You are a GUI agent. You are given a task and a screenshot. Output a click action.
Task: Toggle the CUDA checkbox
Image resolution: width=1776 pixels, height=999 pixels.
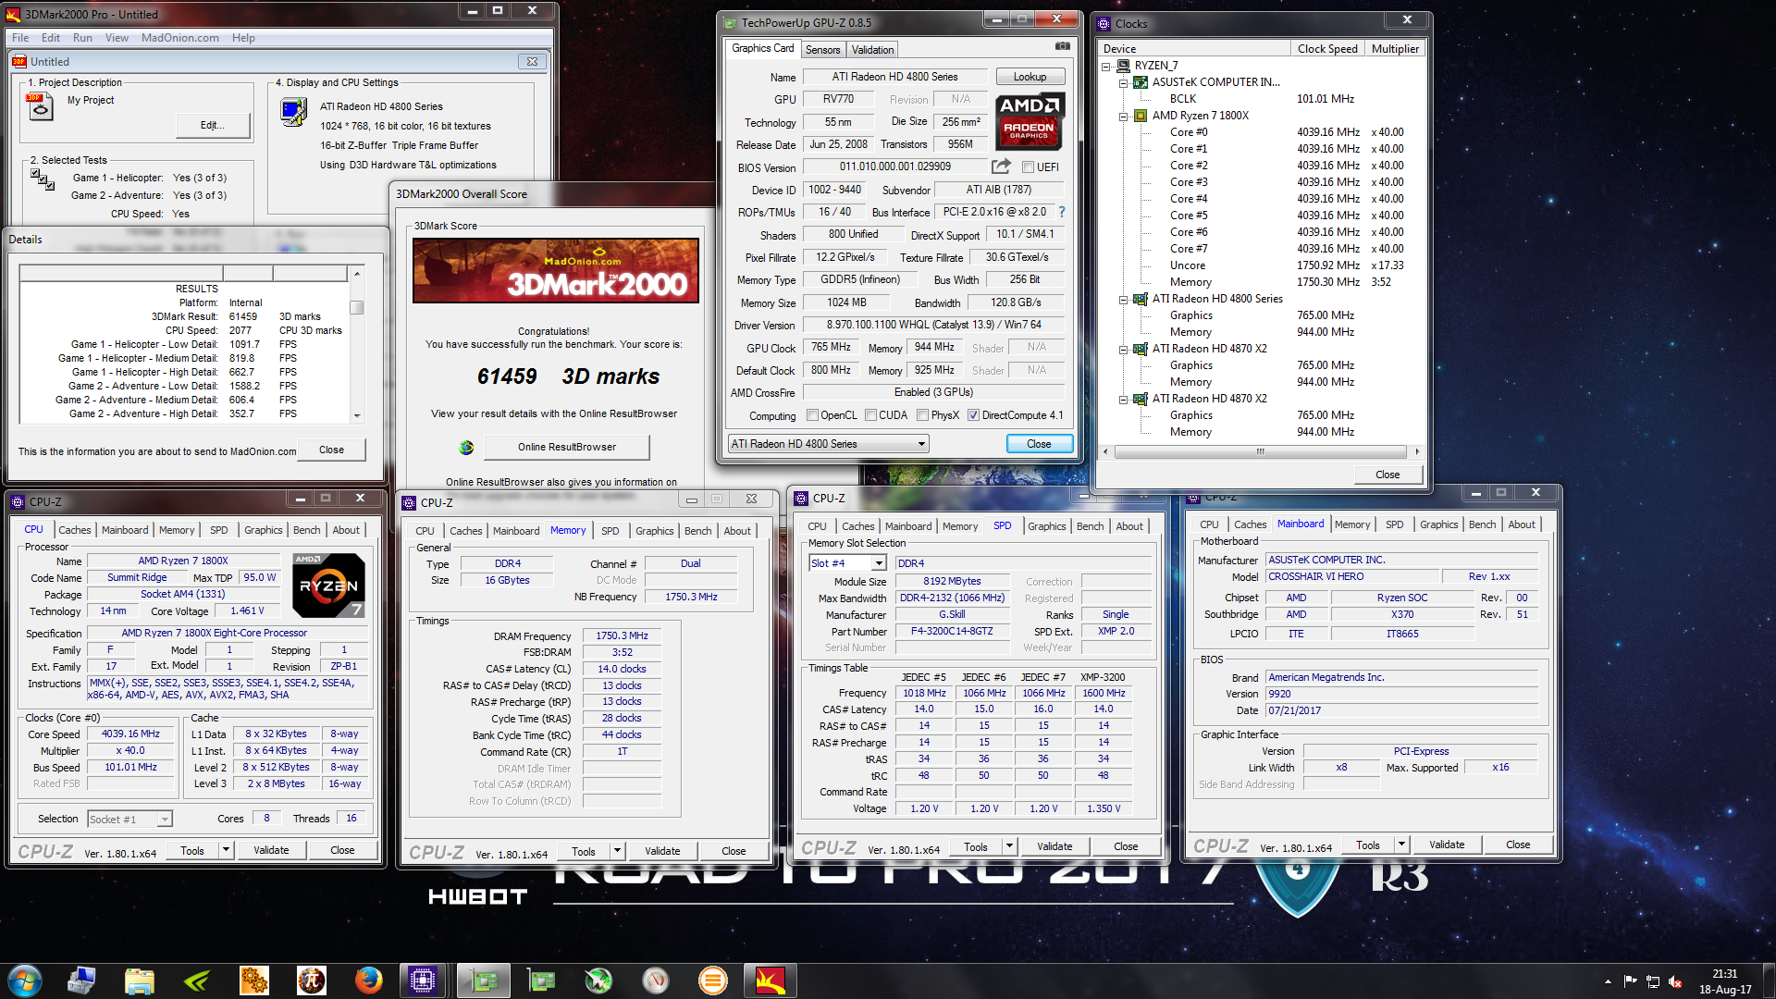point(870,415)
